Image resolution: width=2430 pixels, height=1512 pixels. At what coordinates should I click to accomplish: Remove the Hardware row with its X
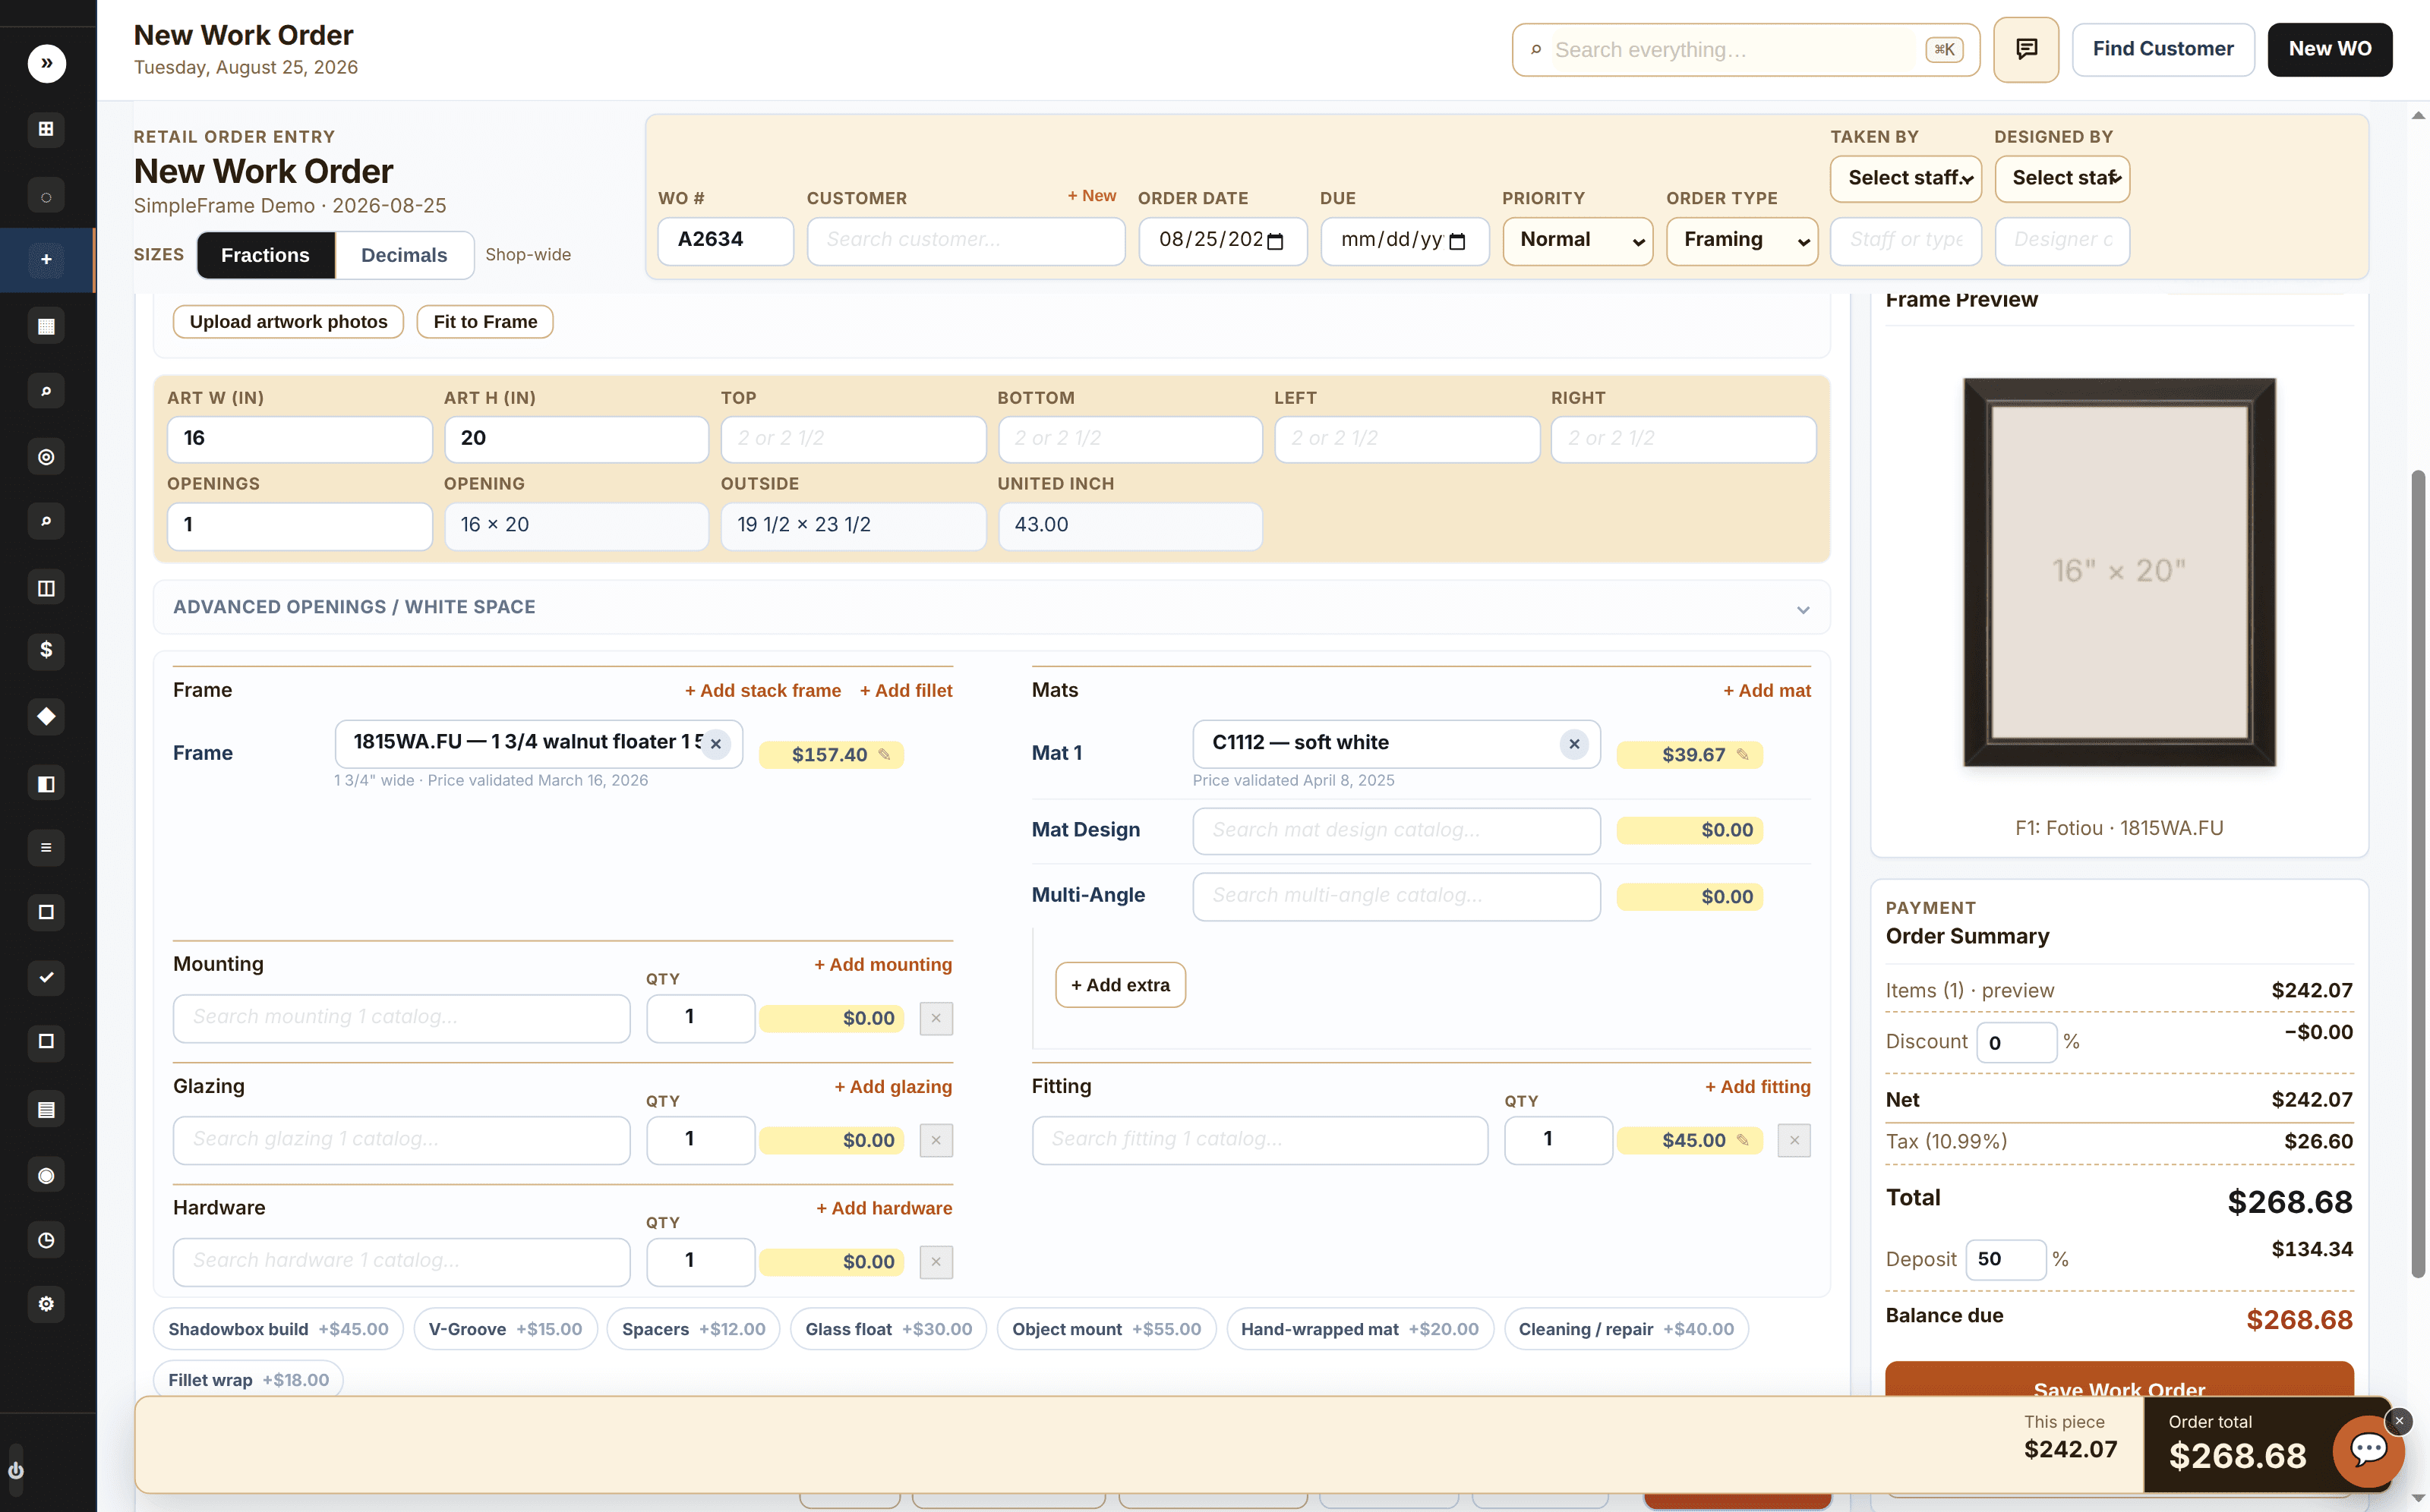[936, 1262]
